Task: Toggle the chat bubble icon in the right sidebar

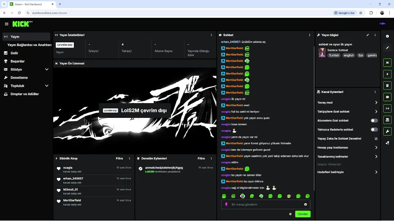Action: 387,97
